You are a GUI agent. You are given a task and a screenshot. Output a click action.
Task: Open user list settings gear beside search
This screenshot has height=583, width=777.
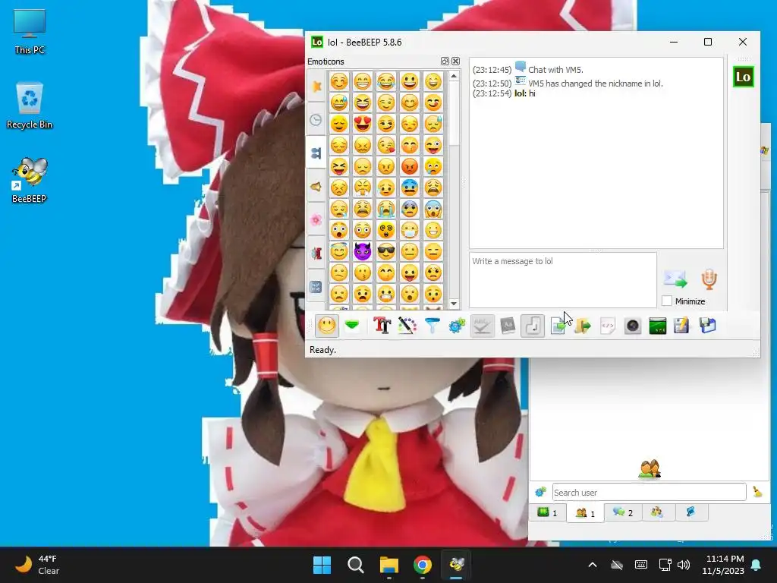point(540,492)
